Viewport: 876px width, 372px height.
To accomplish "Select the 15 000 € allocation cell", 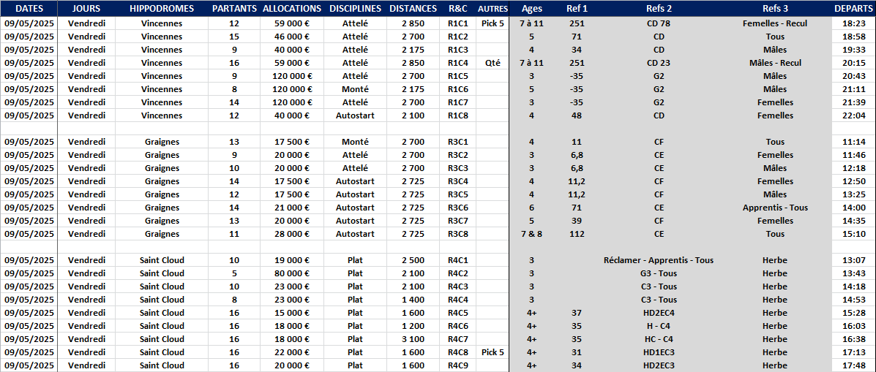I will [291, 313].
